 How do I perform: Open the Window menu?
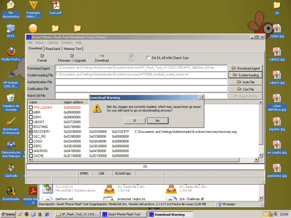click(67, 43)
